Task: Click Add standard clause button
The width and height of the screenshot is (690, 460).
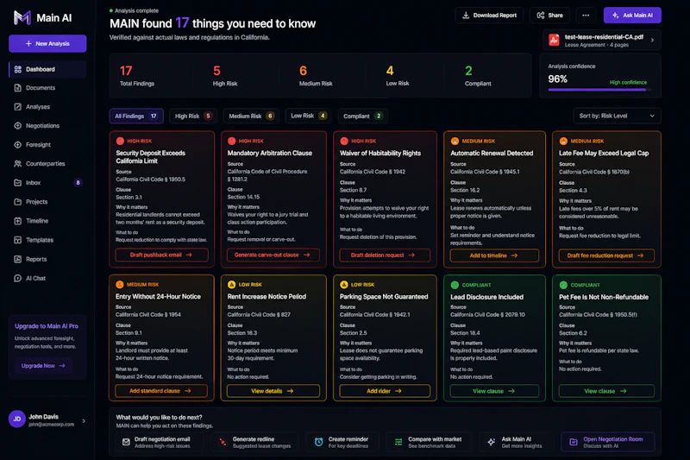Action: (x=161, y=391)
